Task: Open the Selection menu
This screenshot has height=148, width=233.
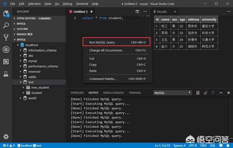Action: click(34, 4)
